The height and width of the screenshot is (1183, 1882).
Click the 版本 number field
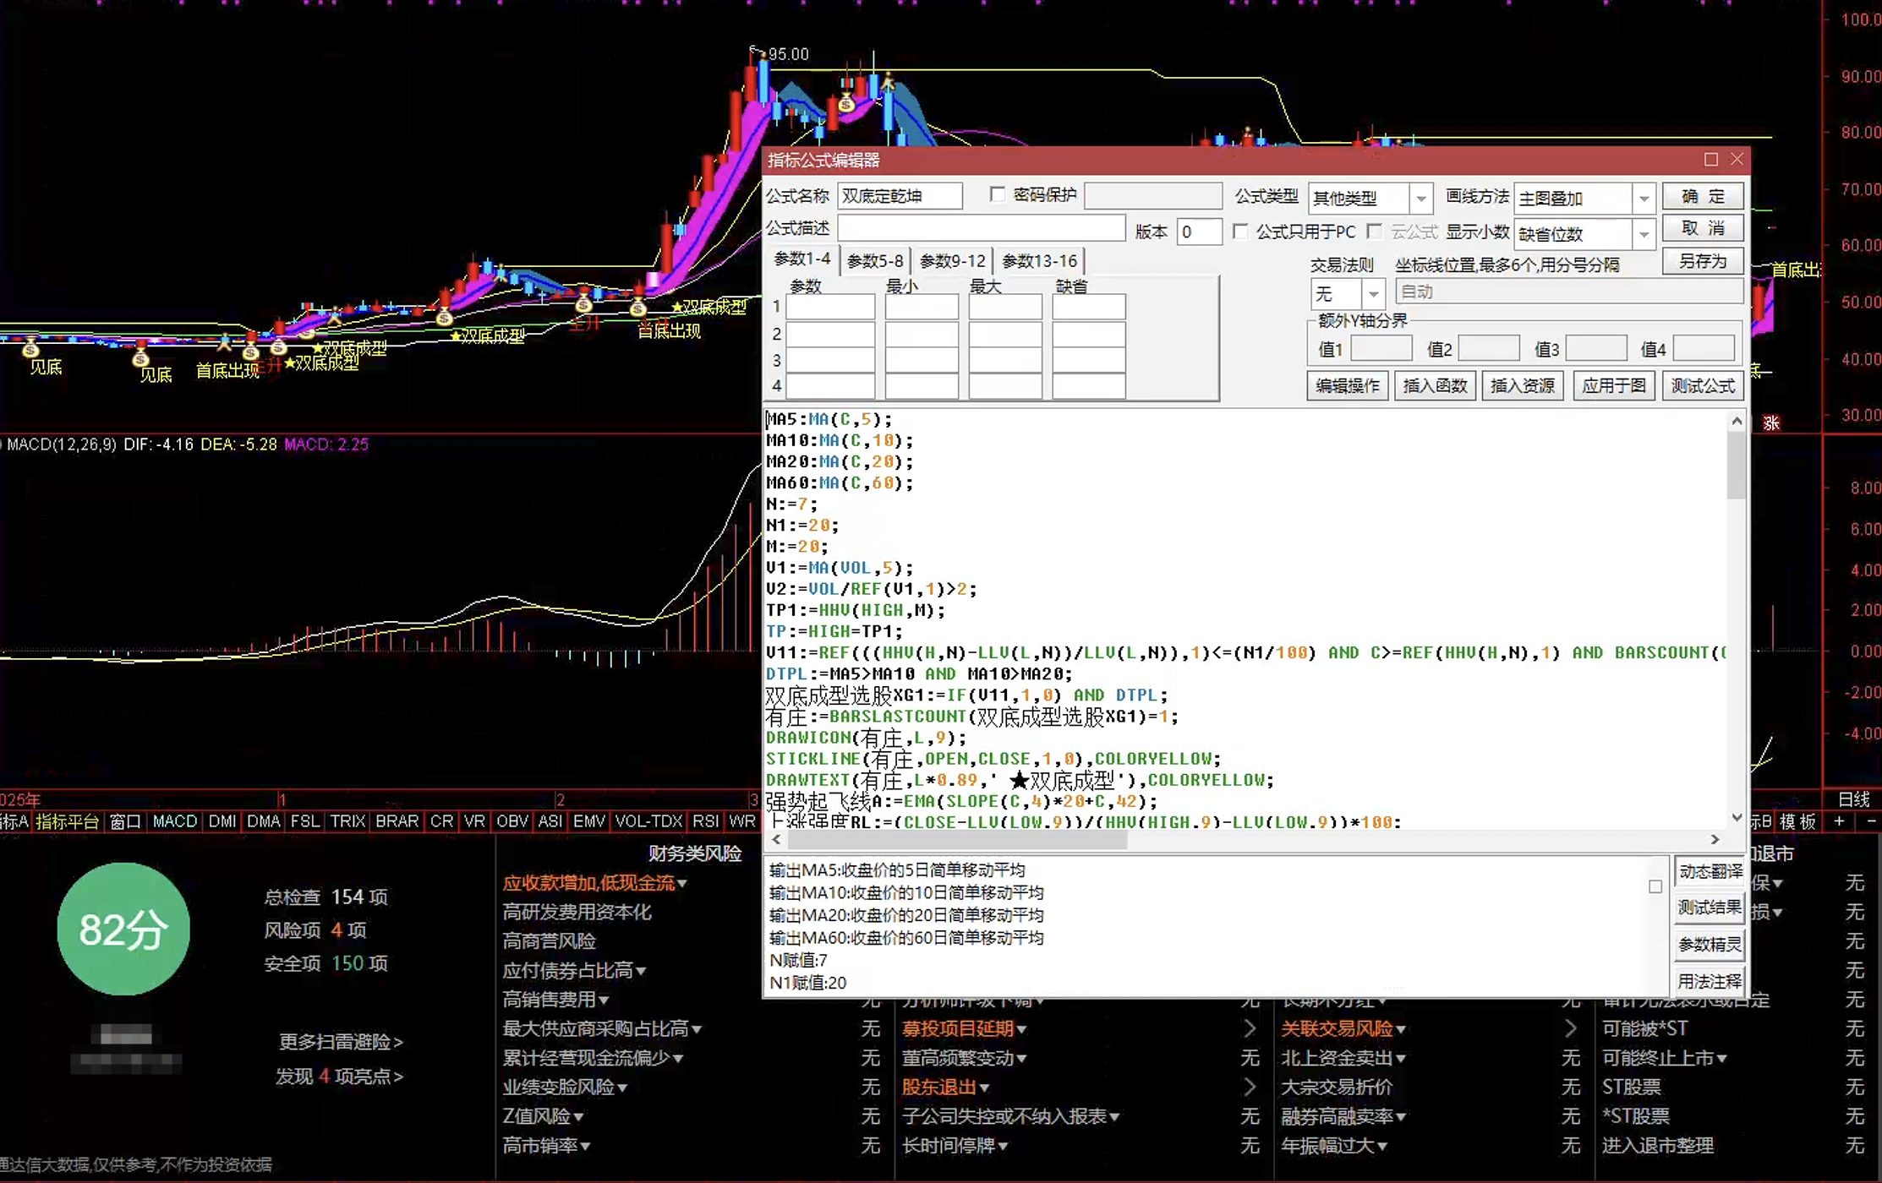click(x=1199, y=232)
